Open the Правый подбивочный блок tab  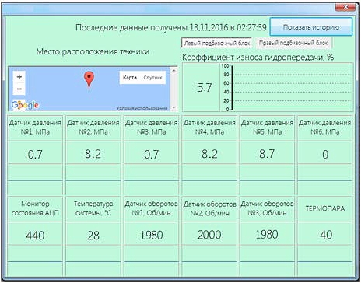pyautogui.click(x=293, y=43)
